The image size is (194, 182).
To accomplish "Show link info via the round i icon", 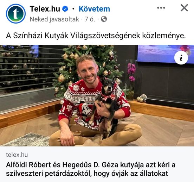I will (181, 58).
